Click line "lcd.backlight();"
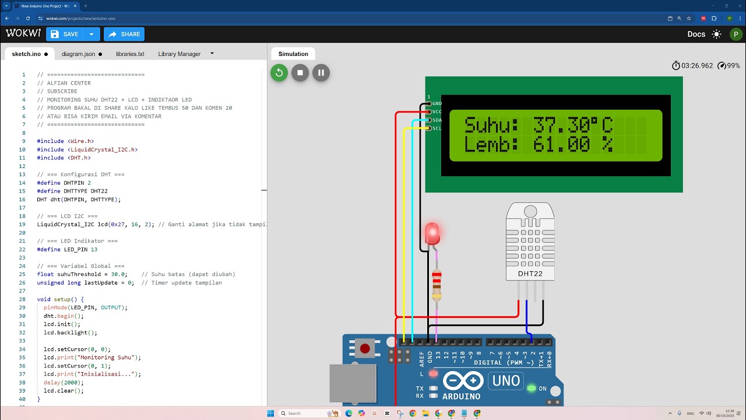 click(x=71, y=332)
